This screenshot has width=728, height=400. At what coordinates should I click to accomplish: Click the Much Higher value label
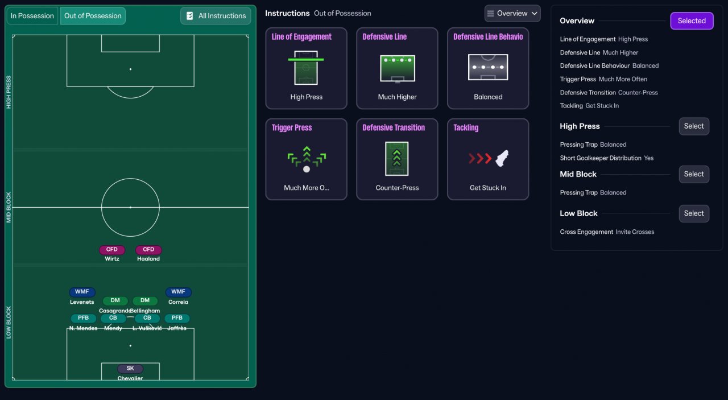(397, 97)
